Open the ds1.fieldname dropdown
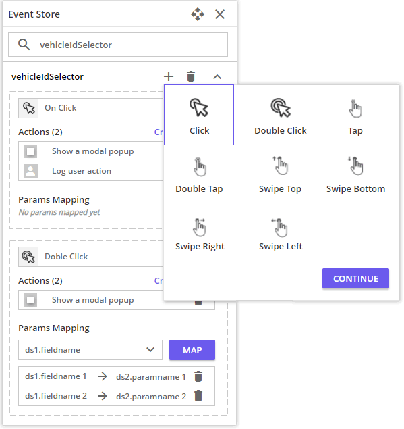Image resolution: width=404 pixels, height=429 pixels. point(90,350)
